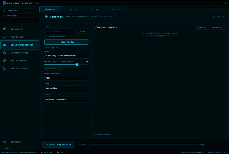Switch to the Compress tab
Viewport: 229px width, 154px height.
click(x=50, y=9)
